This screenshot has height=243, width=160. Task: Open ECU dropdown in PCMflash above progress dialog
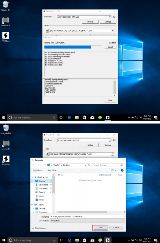[113, 31]
